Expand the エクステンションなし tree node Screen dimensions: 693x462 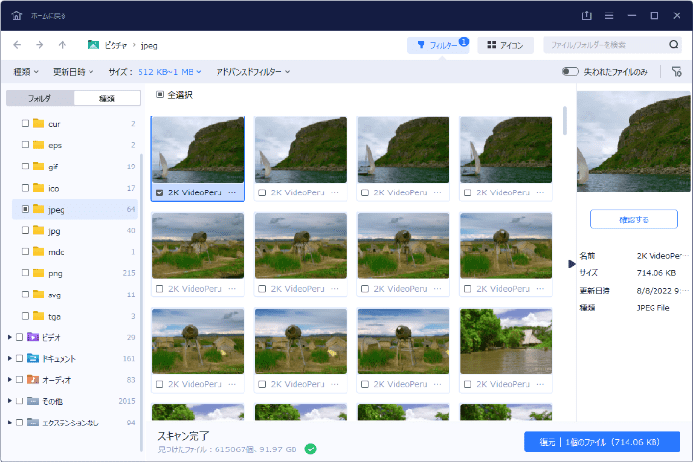(10, 423)
